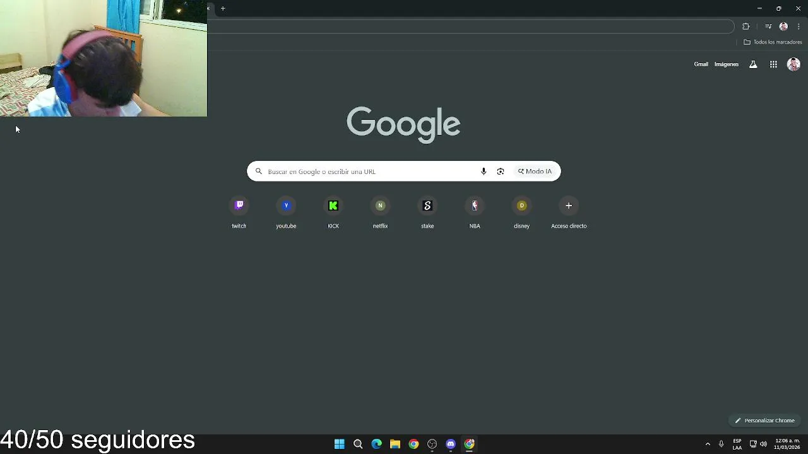Image resolution: width=808 pixels, height=454 pixels.
Task: Open Imágenes link
Action: [726, 64]
